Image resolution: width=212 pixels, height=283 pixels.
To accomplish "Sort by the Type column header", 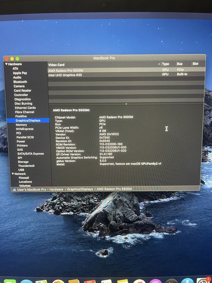I will (165, 64).
